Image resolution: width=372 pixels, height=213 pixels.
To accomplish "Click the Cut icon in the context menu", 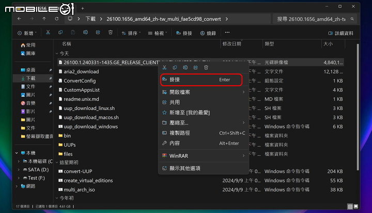I will (164, 68).
